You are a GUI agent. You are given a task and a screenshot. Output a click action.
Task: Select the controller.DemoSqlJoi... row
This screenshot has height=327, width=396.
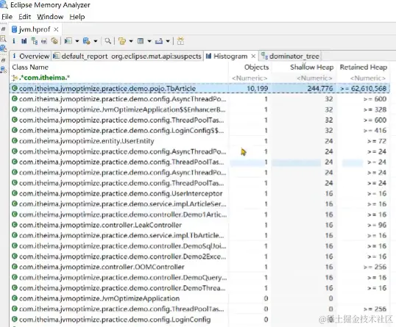[199, 246]
